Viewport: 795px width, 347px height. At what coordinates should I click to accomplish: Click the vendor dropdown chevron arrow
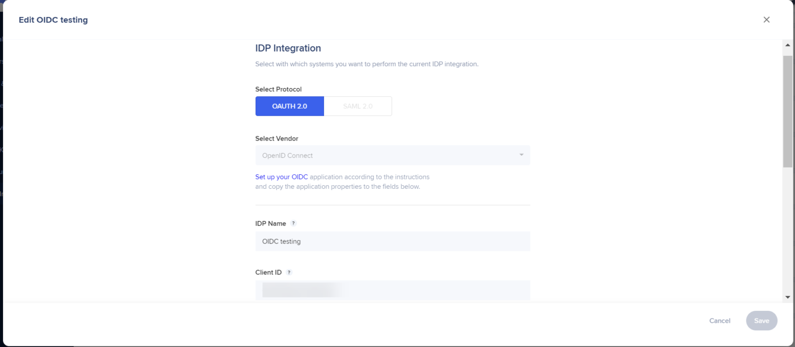click(522, 155)
